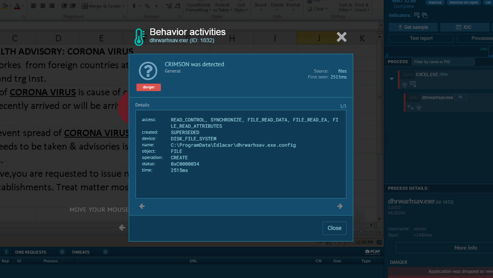Click the EXE indicator icon beside Indicators

(417, 15)
